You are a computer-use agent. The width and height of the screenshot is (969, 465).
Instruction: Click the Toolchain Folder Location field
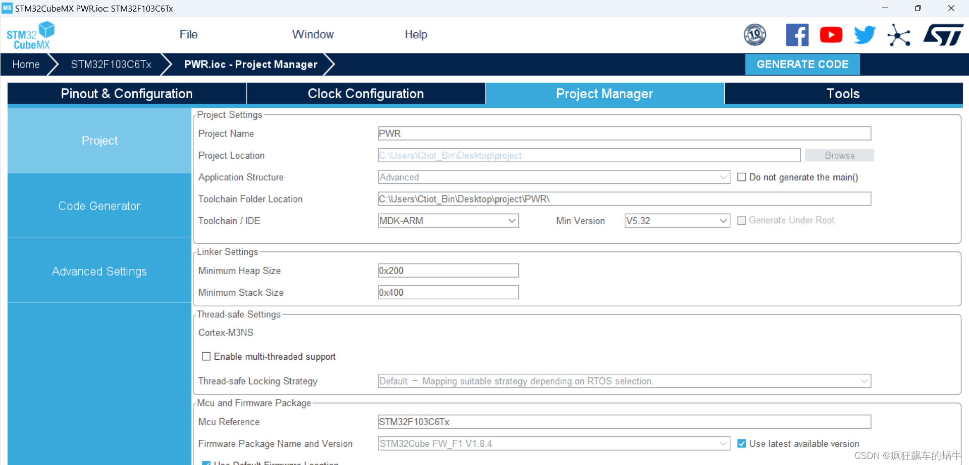pos(624,199)
